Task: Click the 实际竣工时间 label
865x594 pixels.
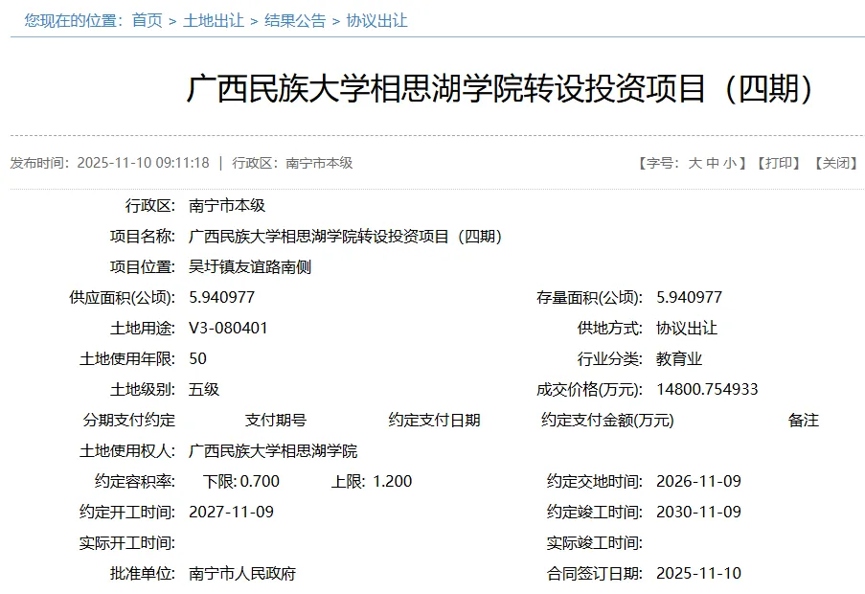Action: coord(594,543)
